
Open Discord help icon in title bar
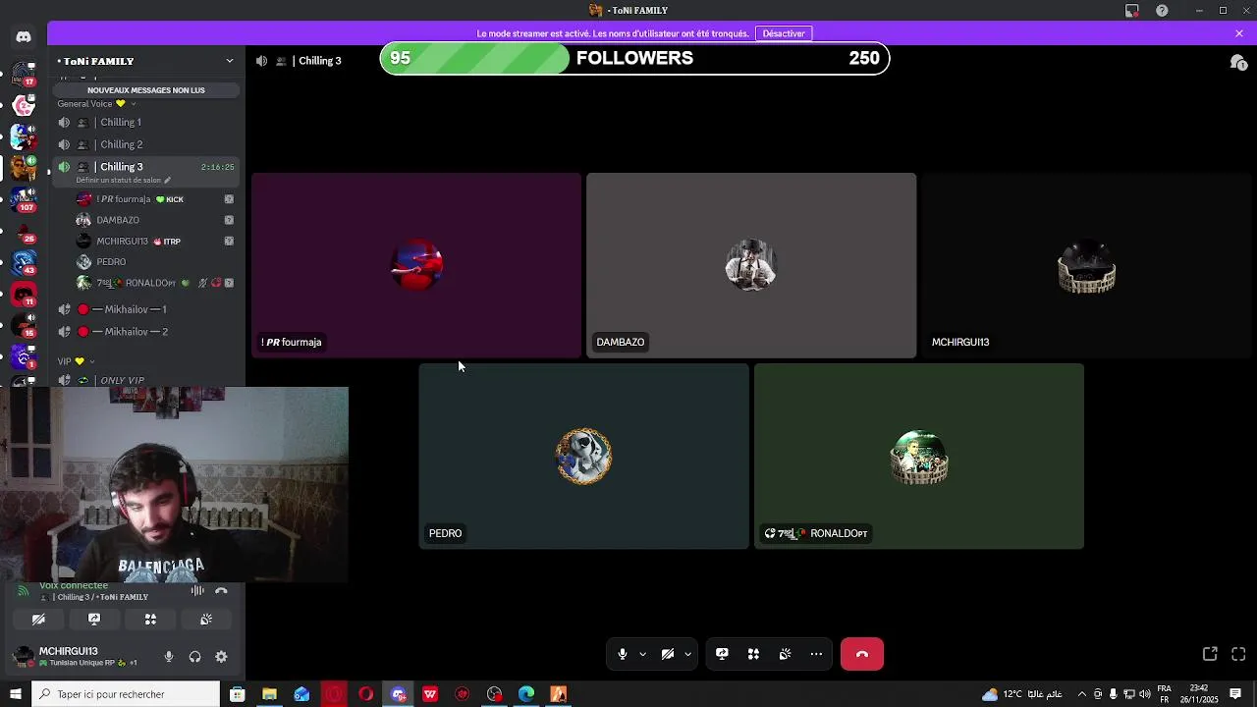coord(1162,10)
